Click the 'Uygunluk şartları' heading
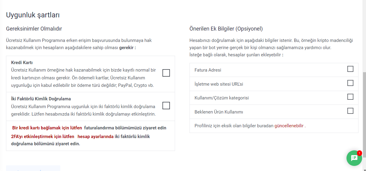Screen dimensions: 366x171 click(33, 15)
